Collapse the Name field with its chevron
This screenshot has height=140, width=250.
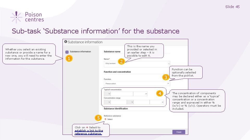[169, 64]
